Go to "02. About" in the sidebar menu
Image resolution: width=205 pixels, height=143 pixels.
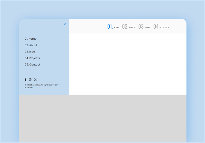31,45
